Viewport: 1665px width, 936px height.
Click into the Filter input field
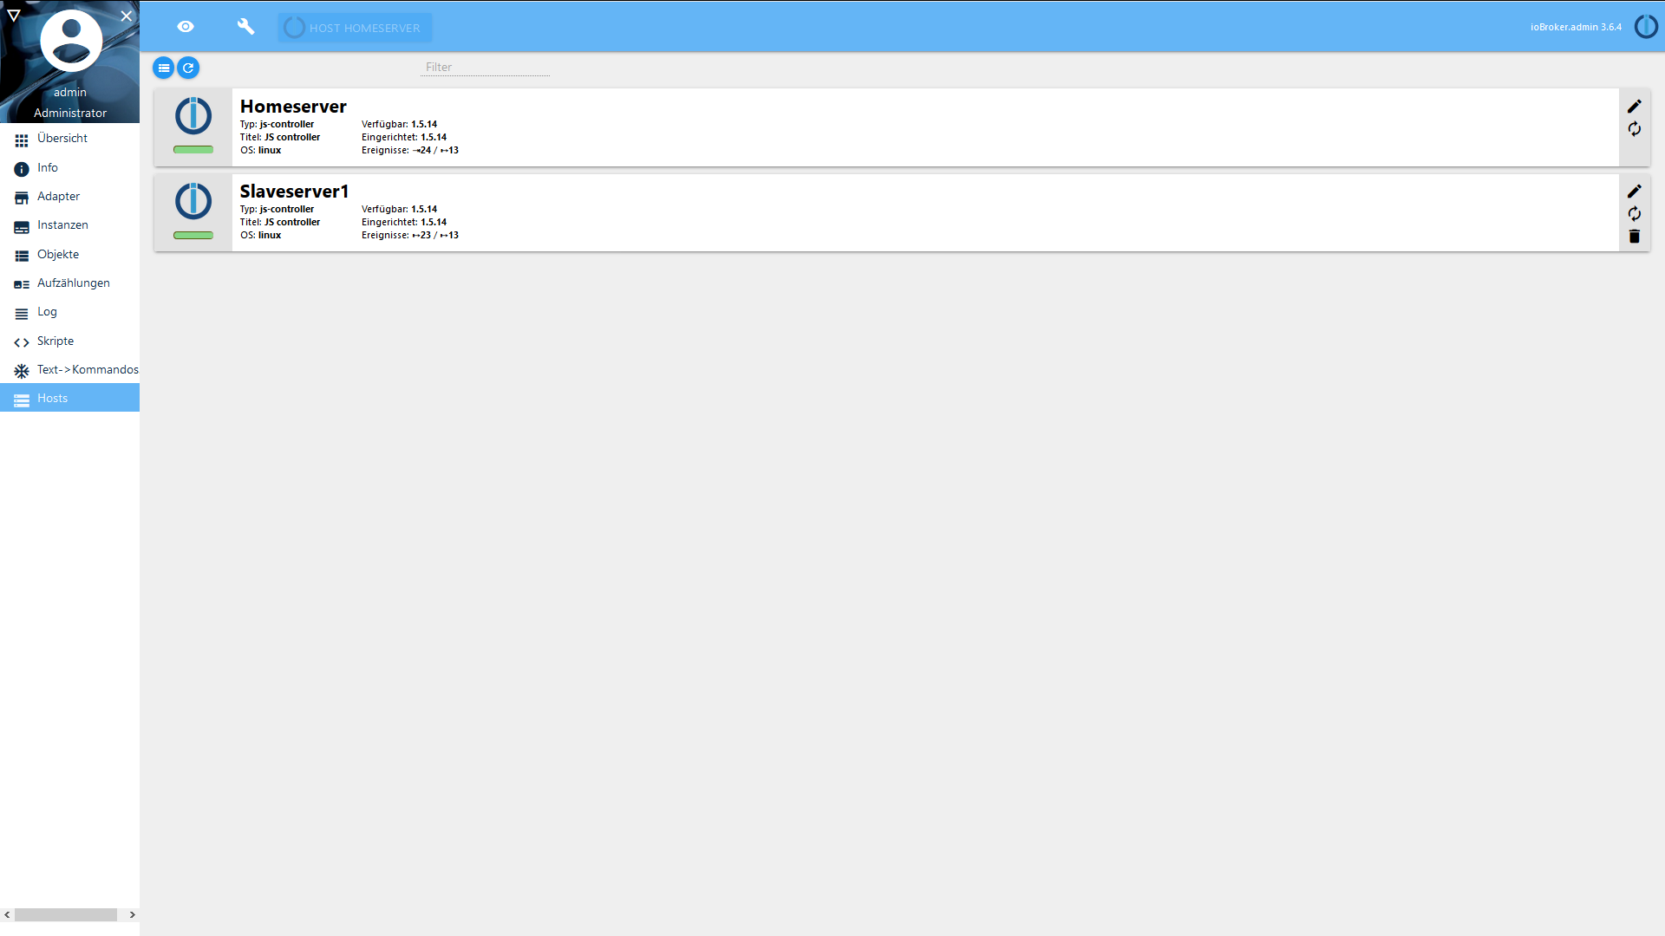tap(485, 68)
